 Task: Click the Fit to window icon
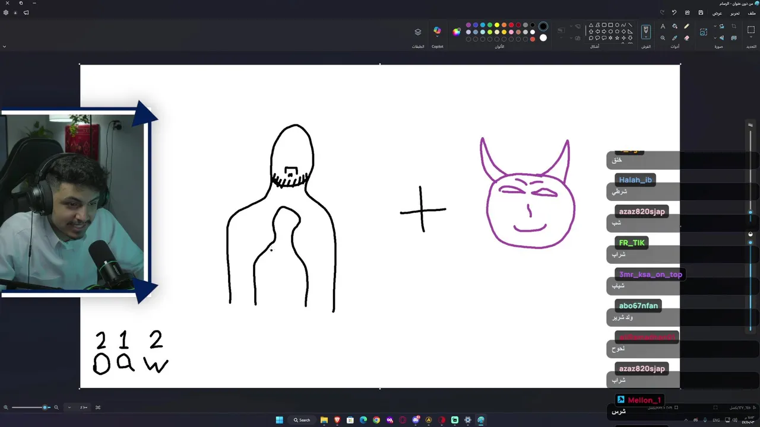[98, 407]
